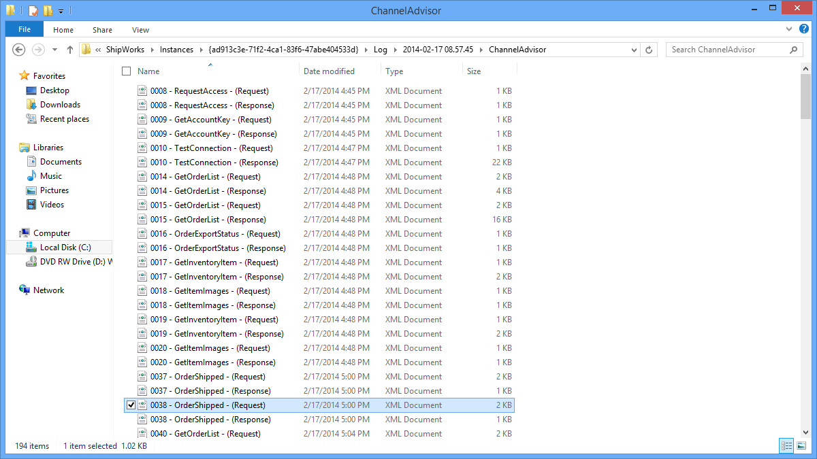Select Computer in navigation pane
The image size is (817, 459).
coord(52,233)
